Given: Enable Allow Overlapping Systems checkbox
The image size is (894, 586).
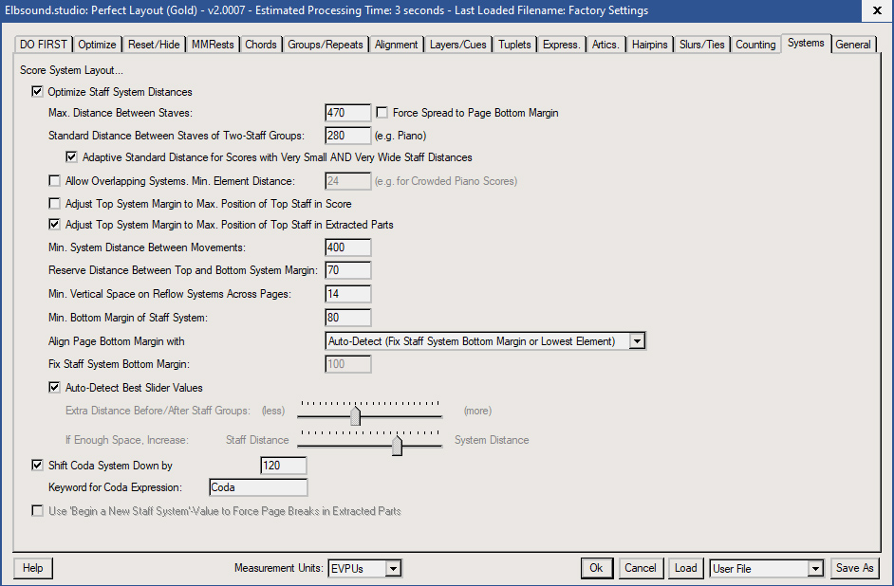Looking at the screenshot, I should tap(55, 181).
